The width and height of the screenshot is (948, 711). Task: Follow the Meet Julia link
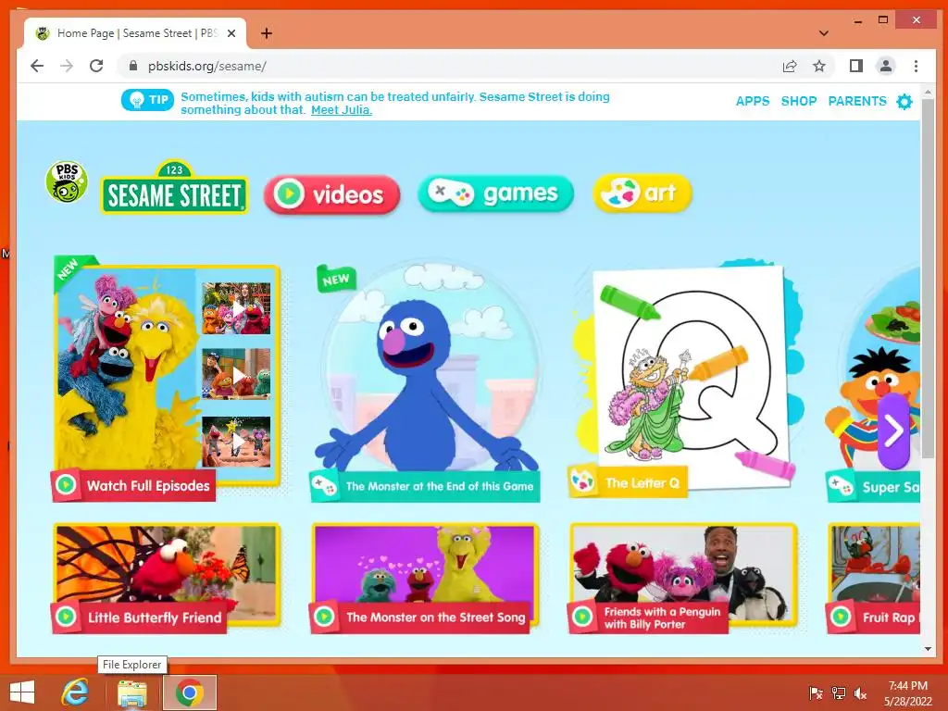coord(341,110)
